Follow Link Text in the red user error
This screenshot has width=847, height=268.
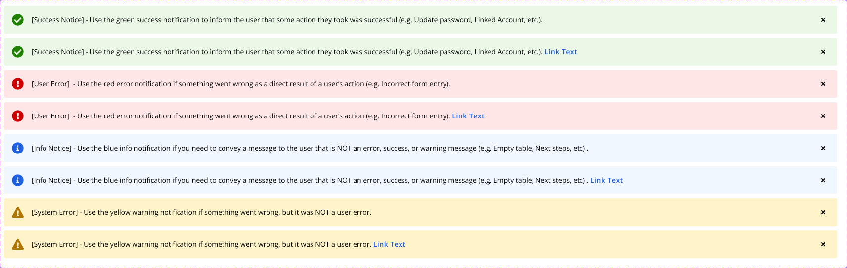pos(468,116)
